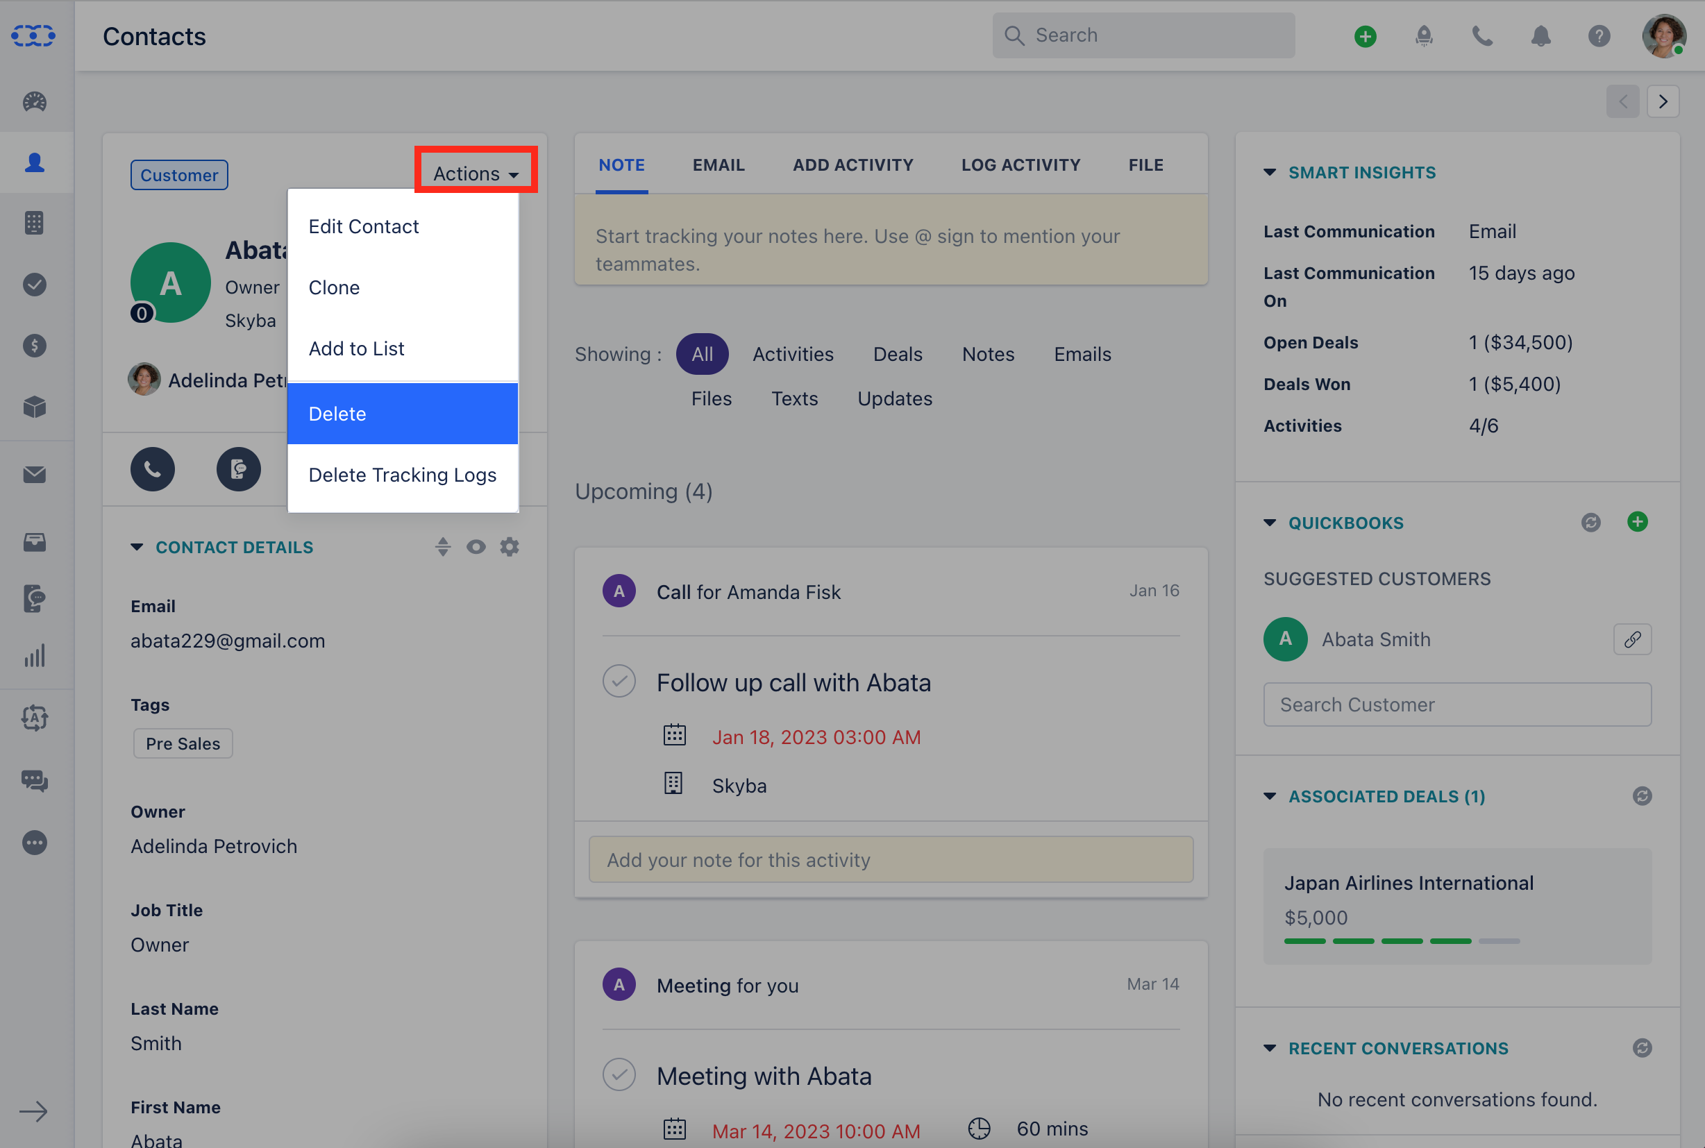This screenshot has width=1705, height=1148.
Task: Open help question mark icon
Action: (x=1599, y=36)
